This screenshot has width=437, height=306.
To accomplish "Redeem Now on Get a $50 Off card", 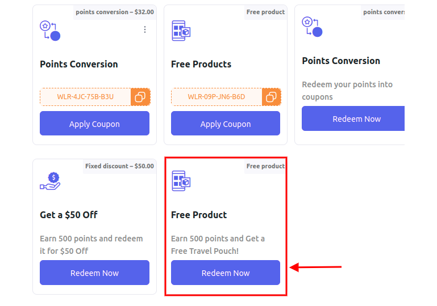I will 94,273.
